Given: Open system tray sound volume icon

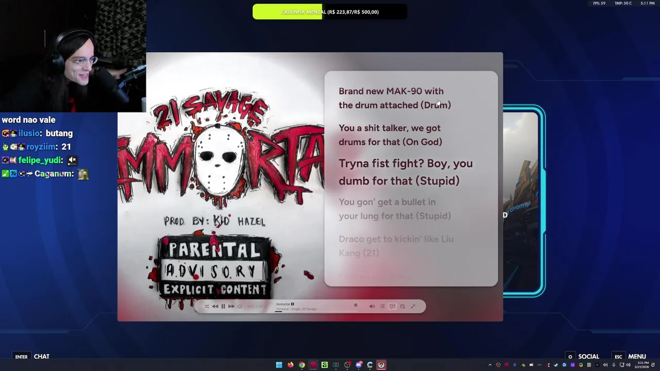Looking at the screenshot, I should (x=628, y=365).
